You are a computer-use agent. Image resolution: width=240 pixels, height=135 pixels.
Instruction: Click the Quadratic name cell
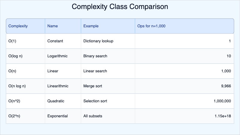(56, 101)
